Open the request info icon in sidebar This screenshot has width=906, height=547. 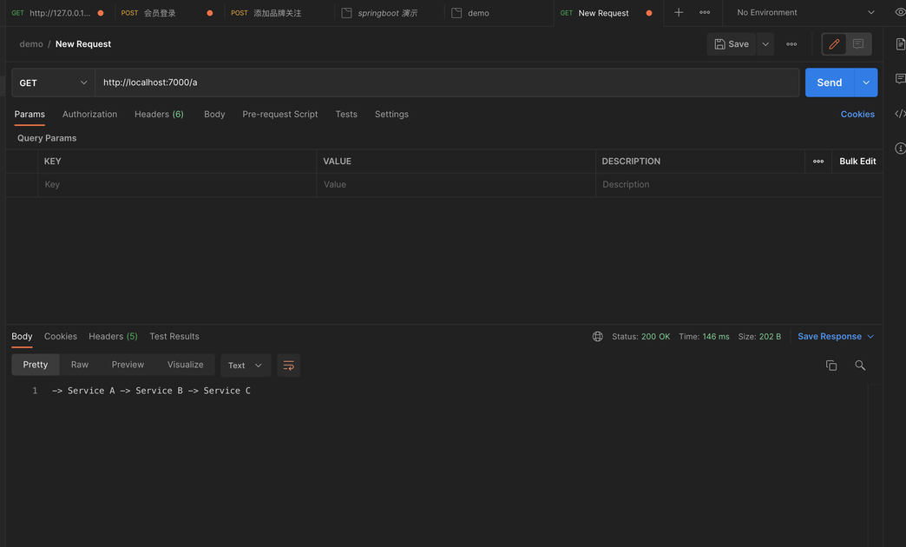pos(900,148)
